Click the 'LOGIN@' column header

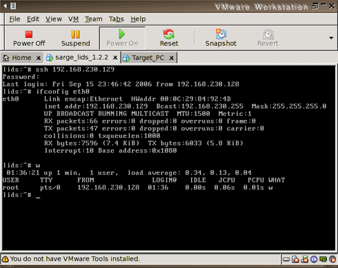[164, 180]
